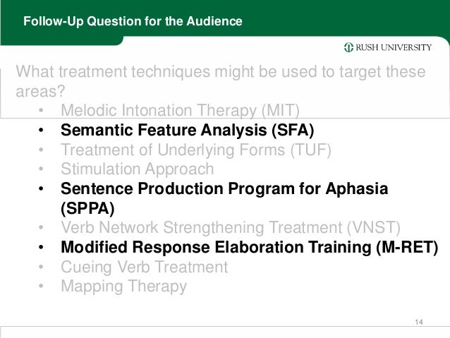Click the bullet dot before Semantic Feature Analysis
The image size is (450, 338).
point(41,131)
